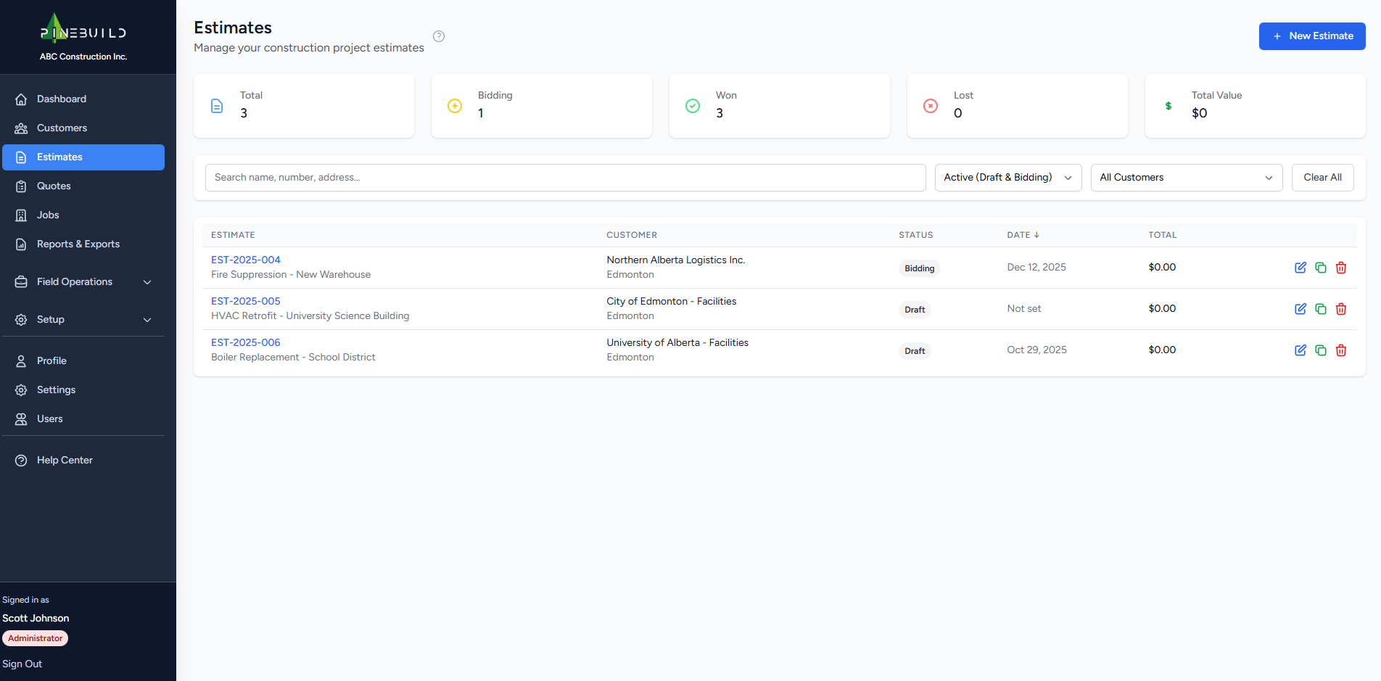Image resolution: width=1381 pixels, height=681 pixels.
Task: Delete EST-2025-004 using the red trash icon
Action: pos(1340,268)
